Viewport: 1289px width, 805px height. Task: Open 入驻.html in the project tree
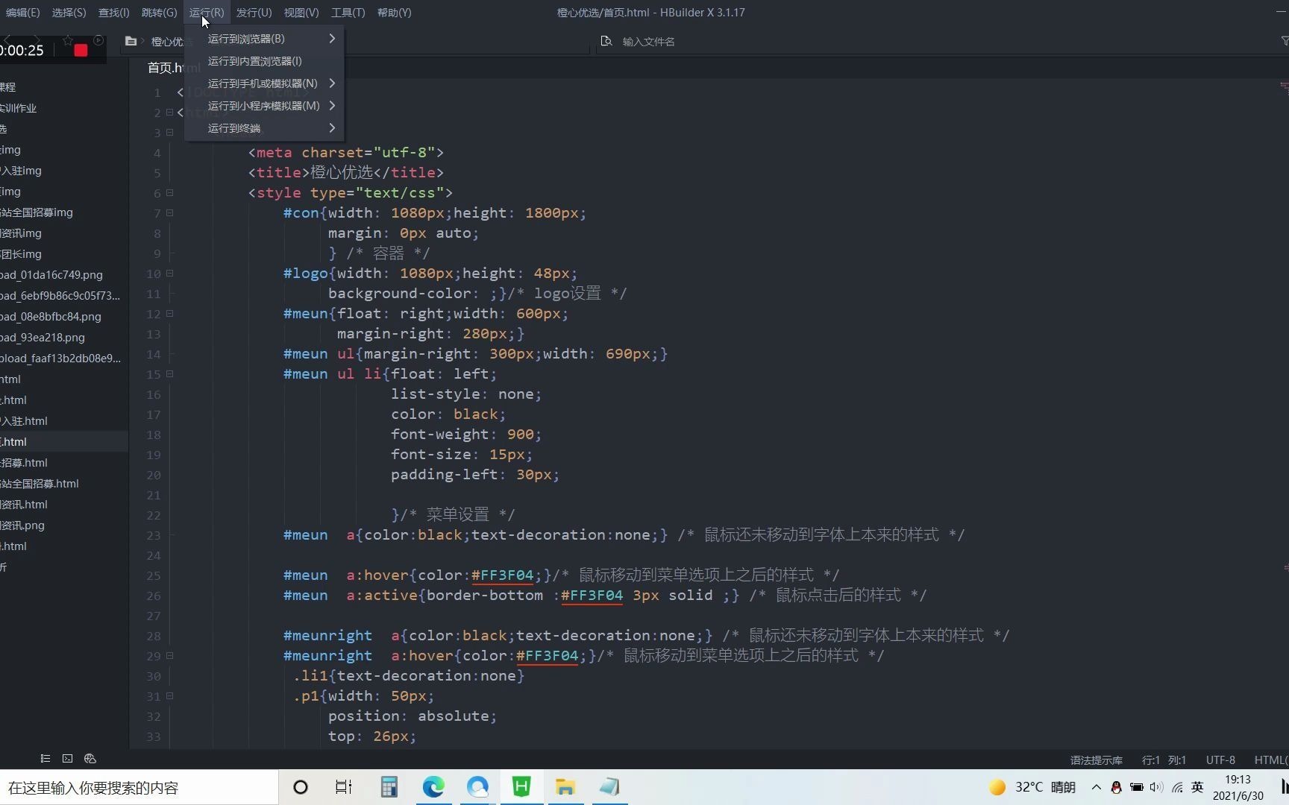(24, 420)
